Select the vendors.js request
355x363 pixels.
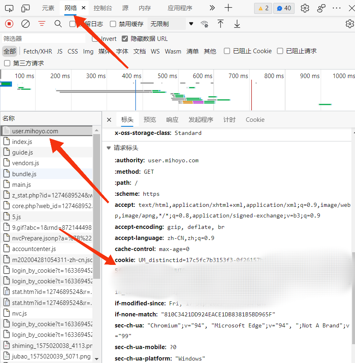[47, 163]
